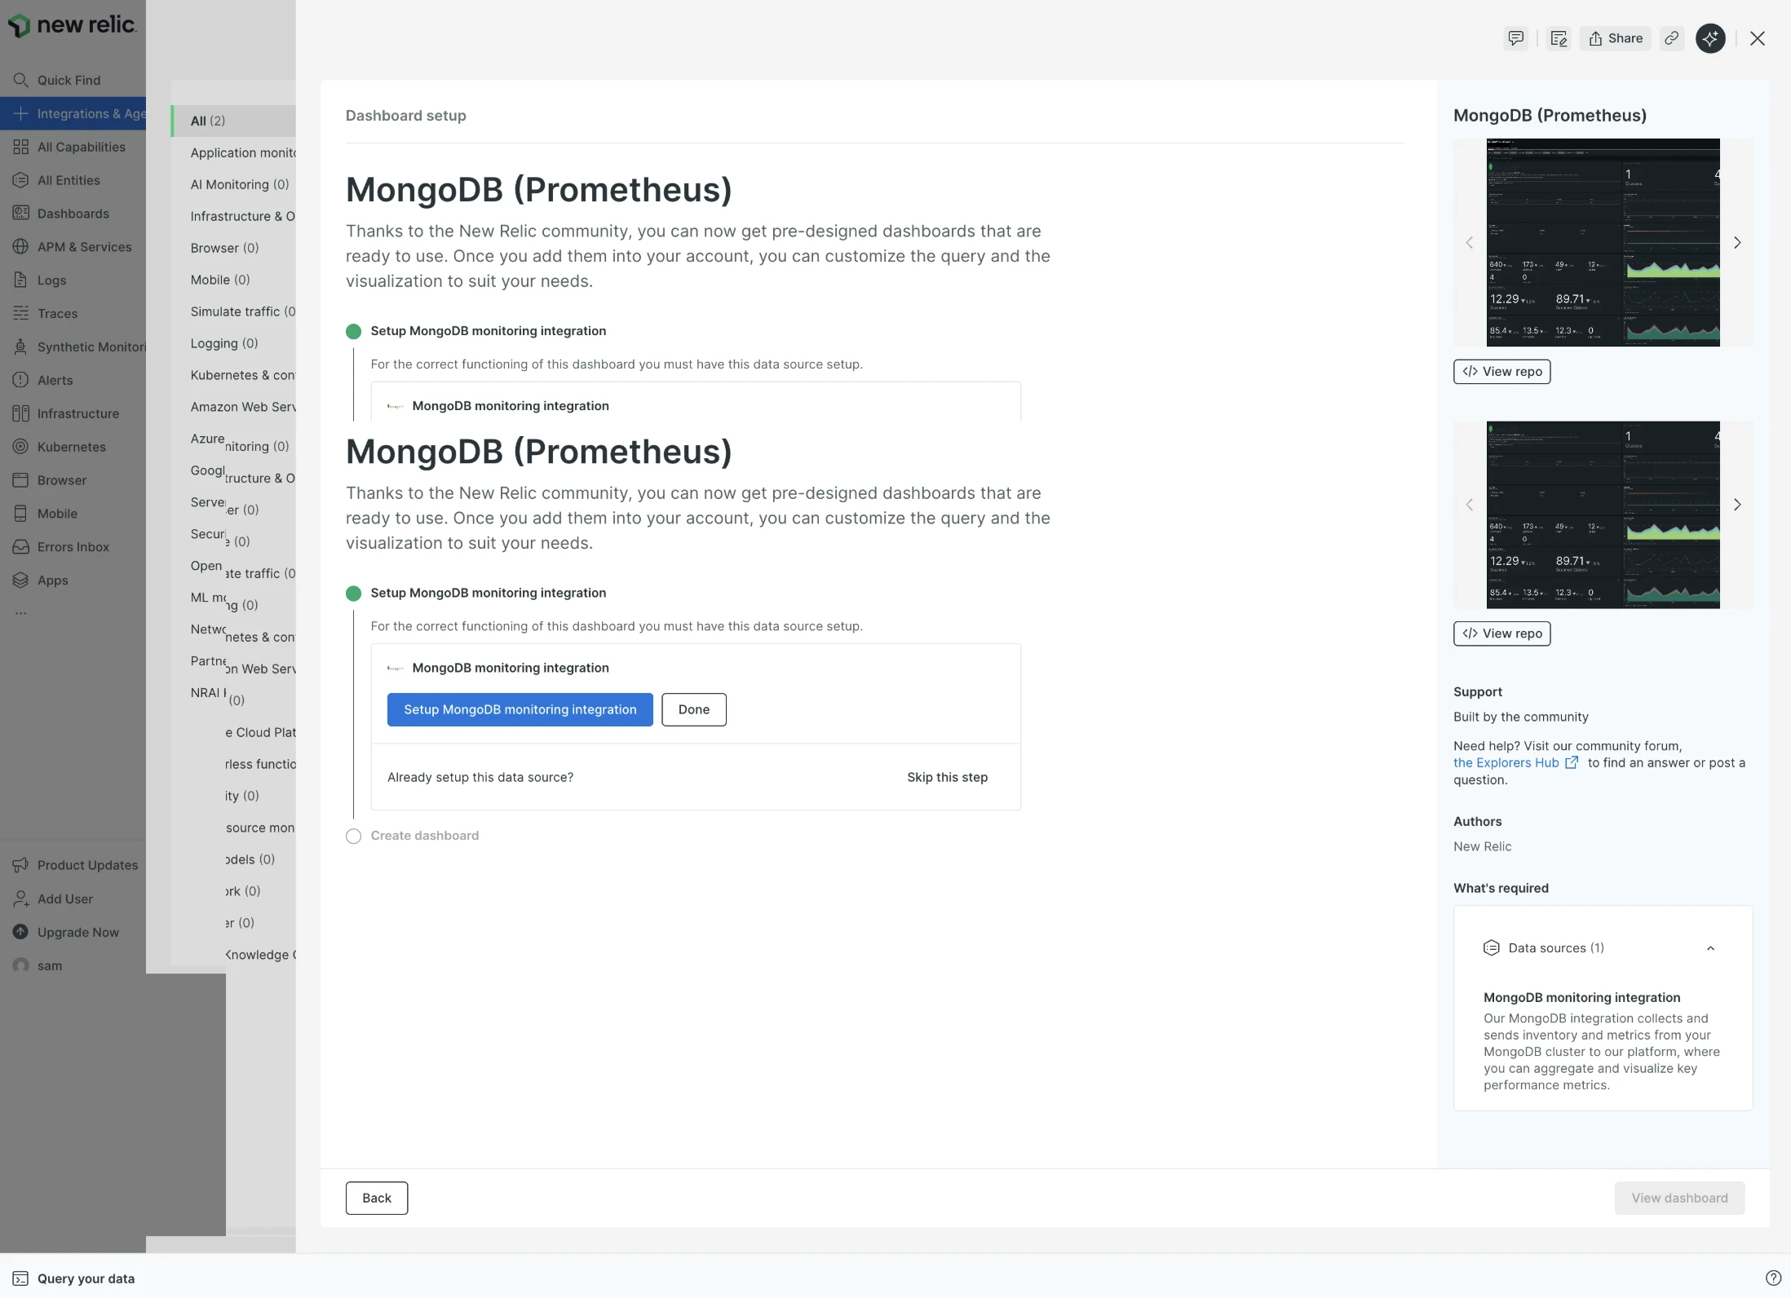Open Apps in left sidebar

(41, 581)
